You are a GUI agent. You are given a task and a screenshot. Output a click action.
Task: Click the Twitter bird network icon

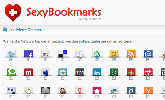click(x=11, y=54)
